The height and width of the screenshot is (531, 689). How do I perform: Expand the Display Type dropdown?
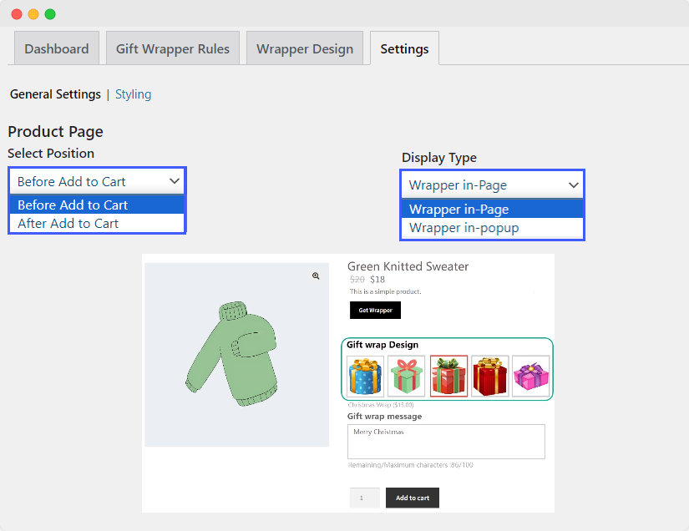(492, 185)
